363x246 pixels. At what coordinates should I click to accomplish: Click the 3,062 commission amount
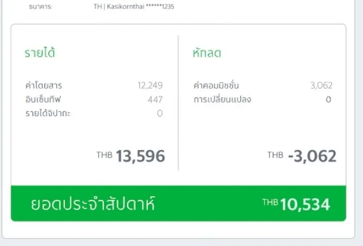point(321,85)
